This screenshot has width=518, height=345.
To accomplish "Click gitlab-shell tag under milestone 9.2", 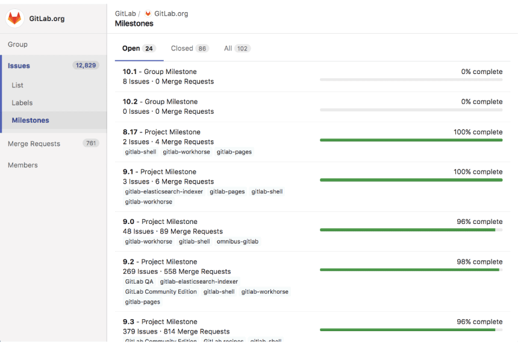I will coord(219,292).
